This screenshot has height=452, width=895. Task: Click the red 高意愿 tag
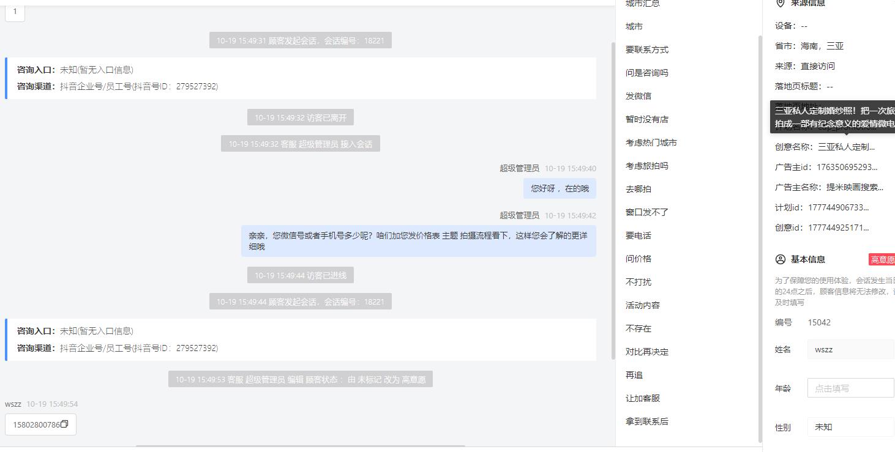[x=882, y=259]
